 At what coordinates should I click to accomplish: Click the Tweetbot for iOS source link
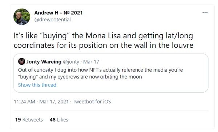(92, 102)
